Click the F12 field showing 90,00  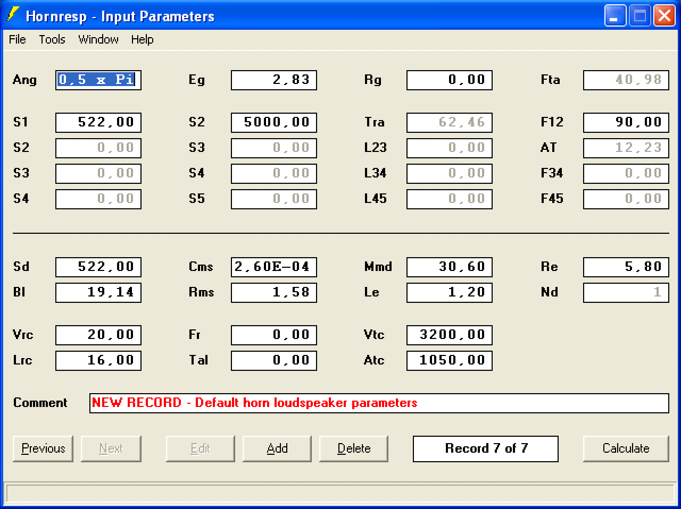626,122
